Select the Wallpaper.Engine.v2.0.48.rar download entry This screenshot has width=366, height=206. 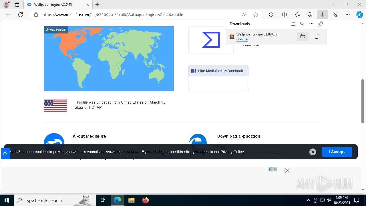point(276,36)
